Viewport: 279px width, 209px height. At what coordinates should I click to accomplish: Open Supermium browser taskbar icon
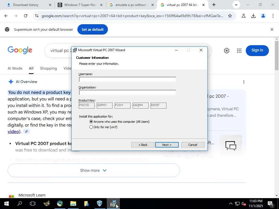(x=60, y=204)
